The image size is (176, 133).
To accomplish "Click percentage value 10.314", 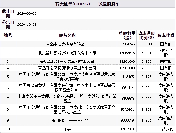I will 146,44.
